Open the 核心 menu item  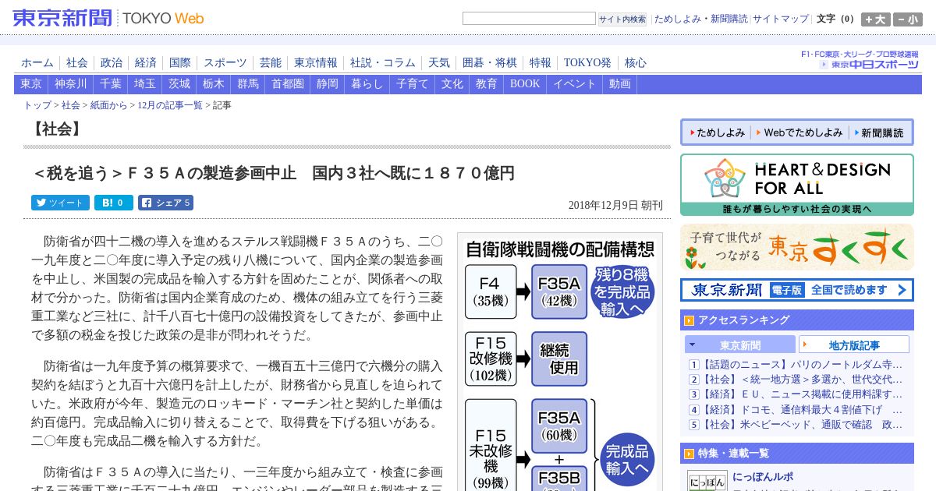point(636,63)
